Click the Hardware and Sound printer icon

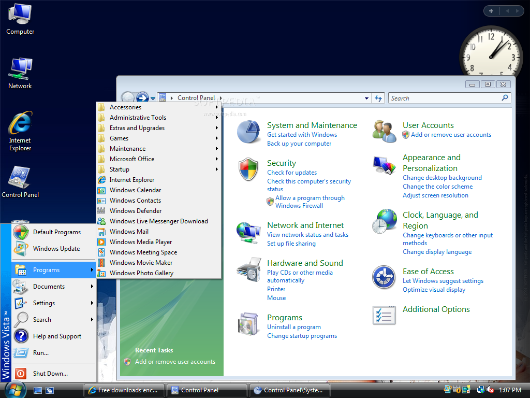pyautogui.click(x=249, y=269)
